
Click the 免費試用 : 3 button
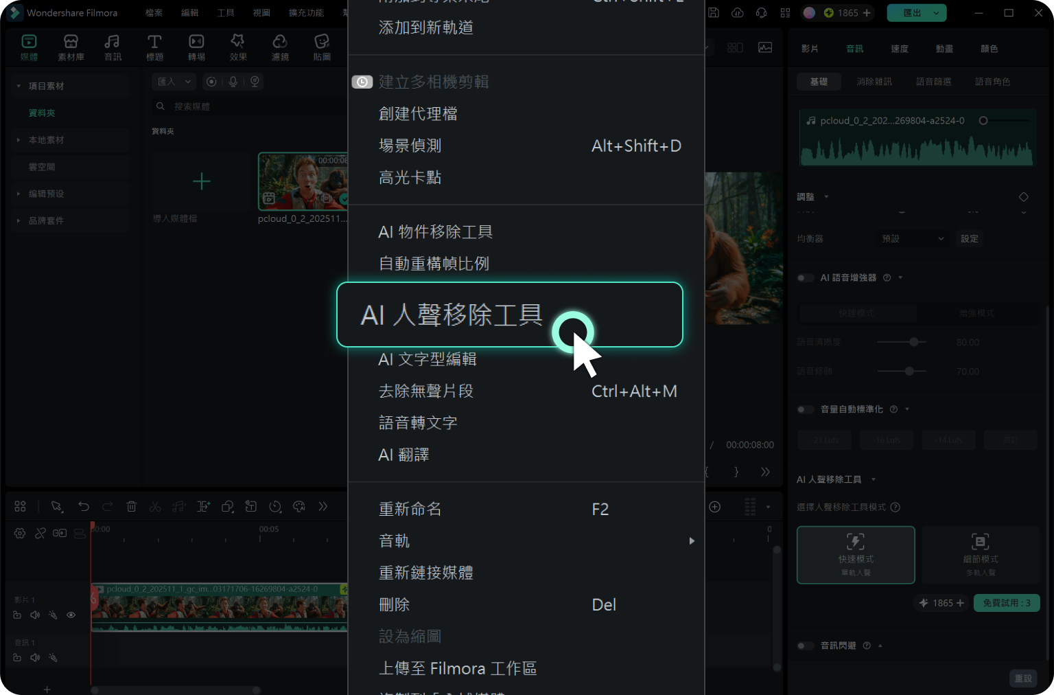point(1007,603)
